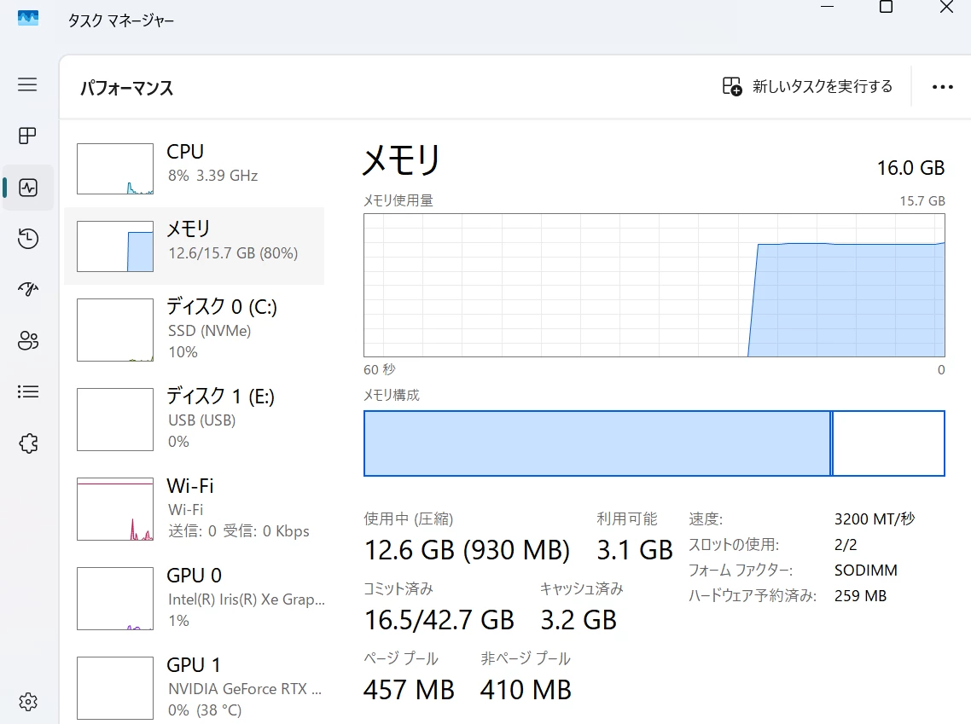Open Task Manager settings gear

(28, 702)
